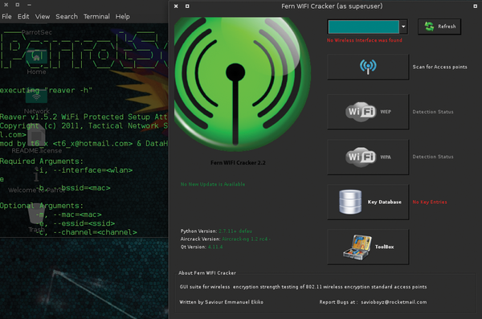The image size is (482, 319).
Task: Minimize the terminal window
Action: tap(29, 5)
